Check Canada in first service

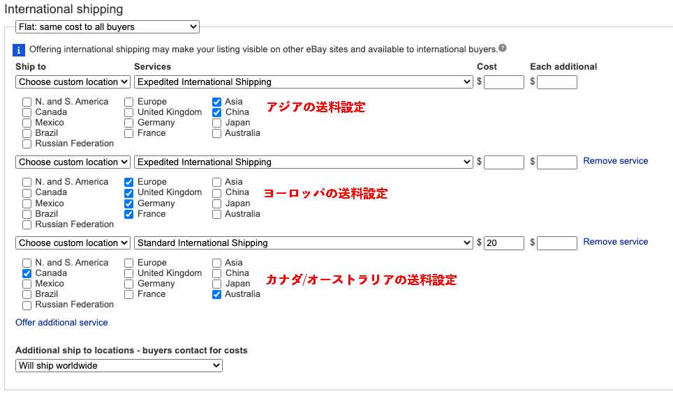click(x=27, y=113)
